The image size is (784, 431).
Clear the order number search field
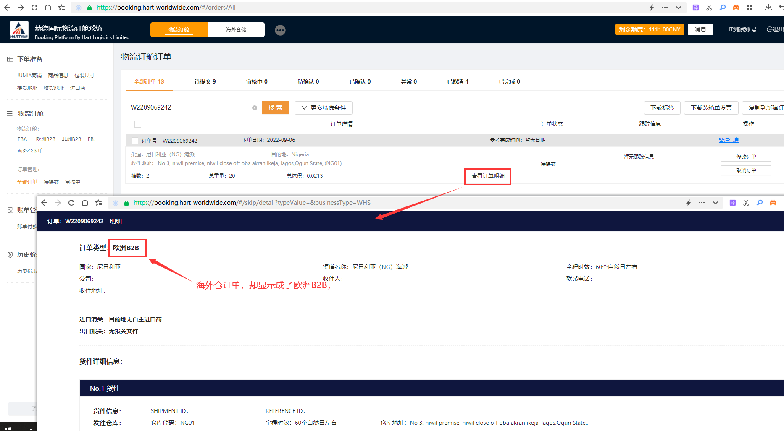coord(255,108)
